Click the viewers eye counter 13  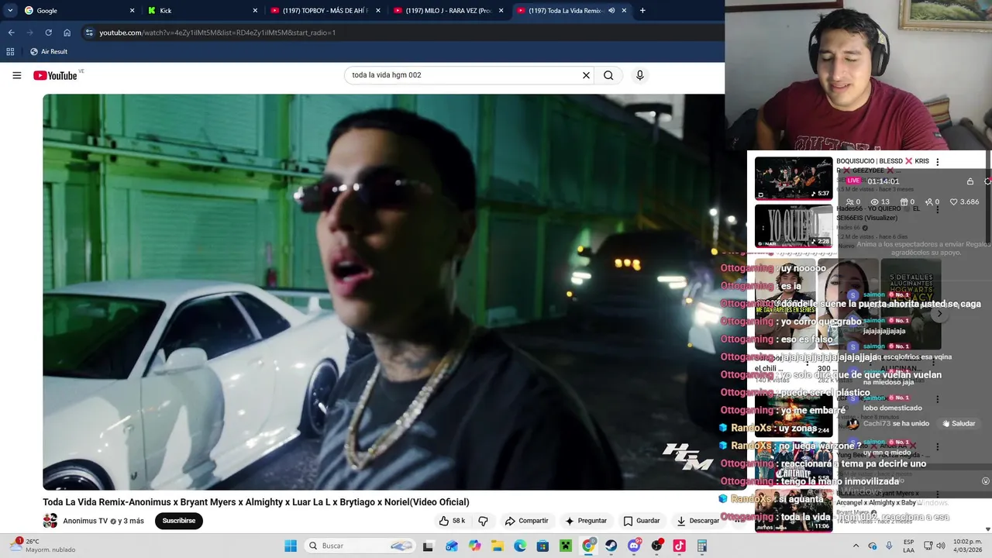pos(880,201)
